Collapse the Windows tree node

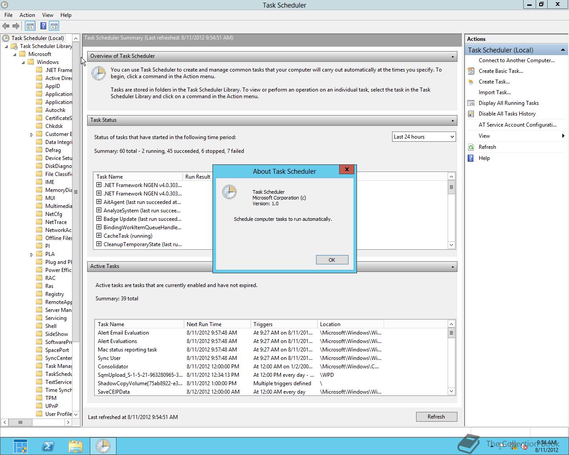tap(23, 62)
